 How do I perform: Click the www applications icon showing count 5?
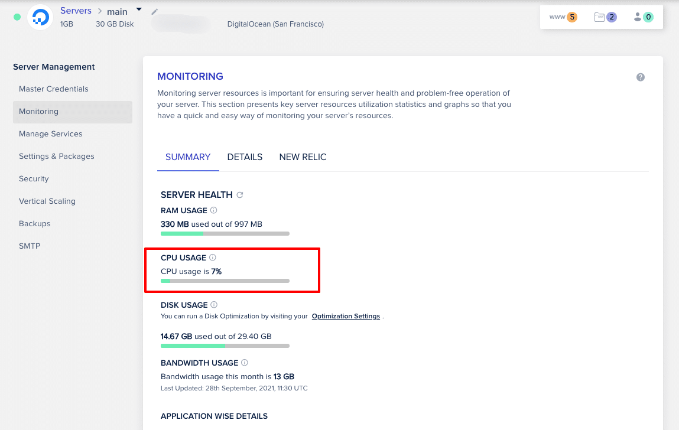click(x=562, y=17)
